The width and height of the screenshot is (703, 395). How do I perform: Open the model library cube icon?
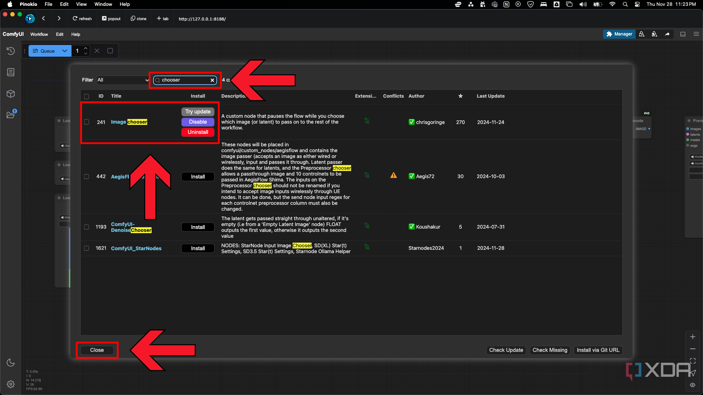11,94
